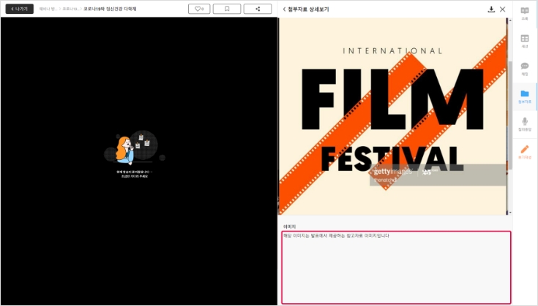Download the attachment file

point(491,9)
